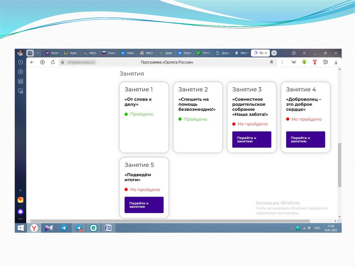This screenshot has width=355, height=266.
Task: Switch to the Докум tab
Action: pyautogui.click(x=223, y=53)
